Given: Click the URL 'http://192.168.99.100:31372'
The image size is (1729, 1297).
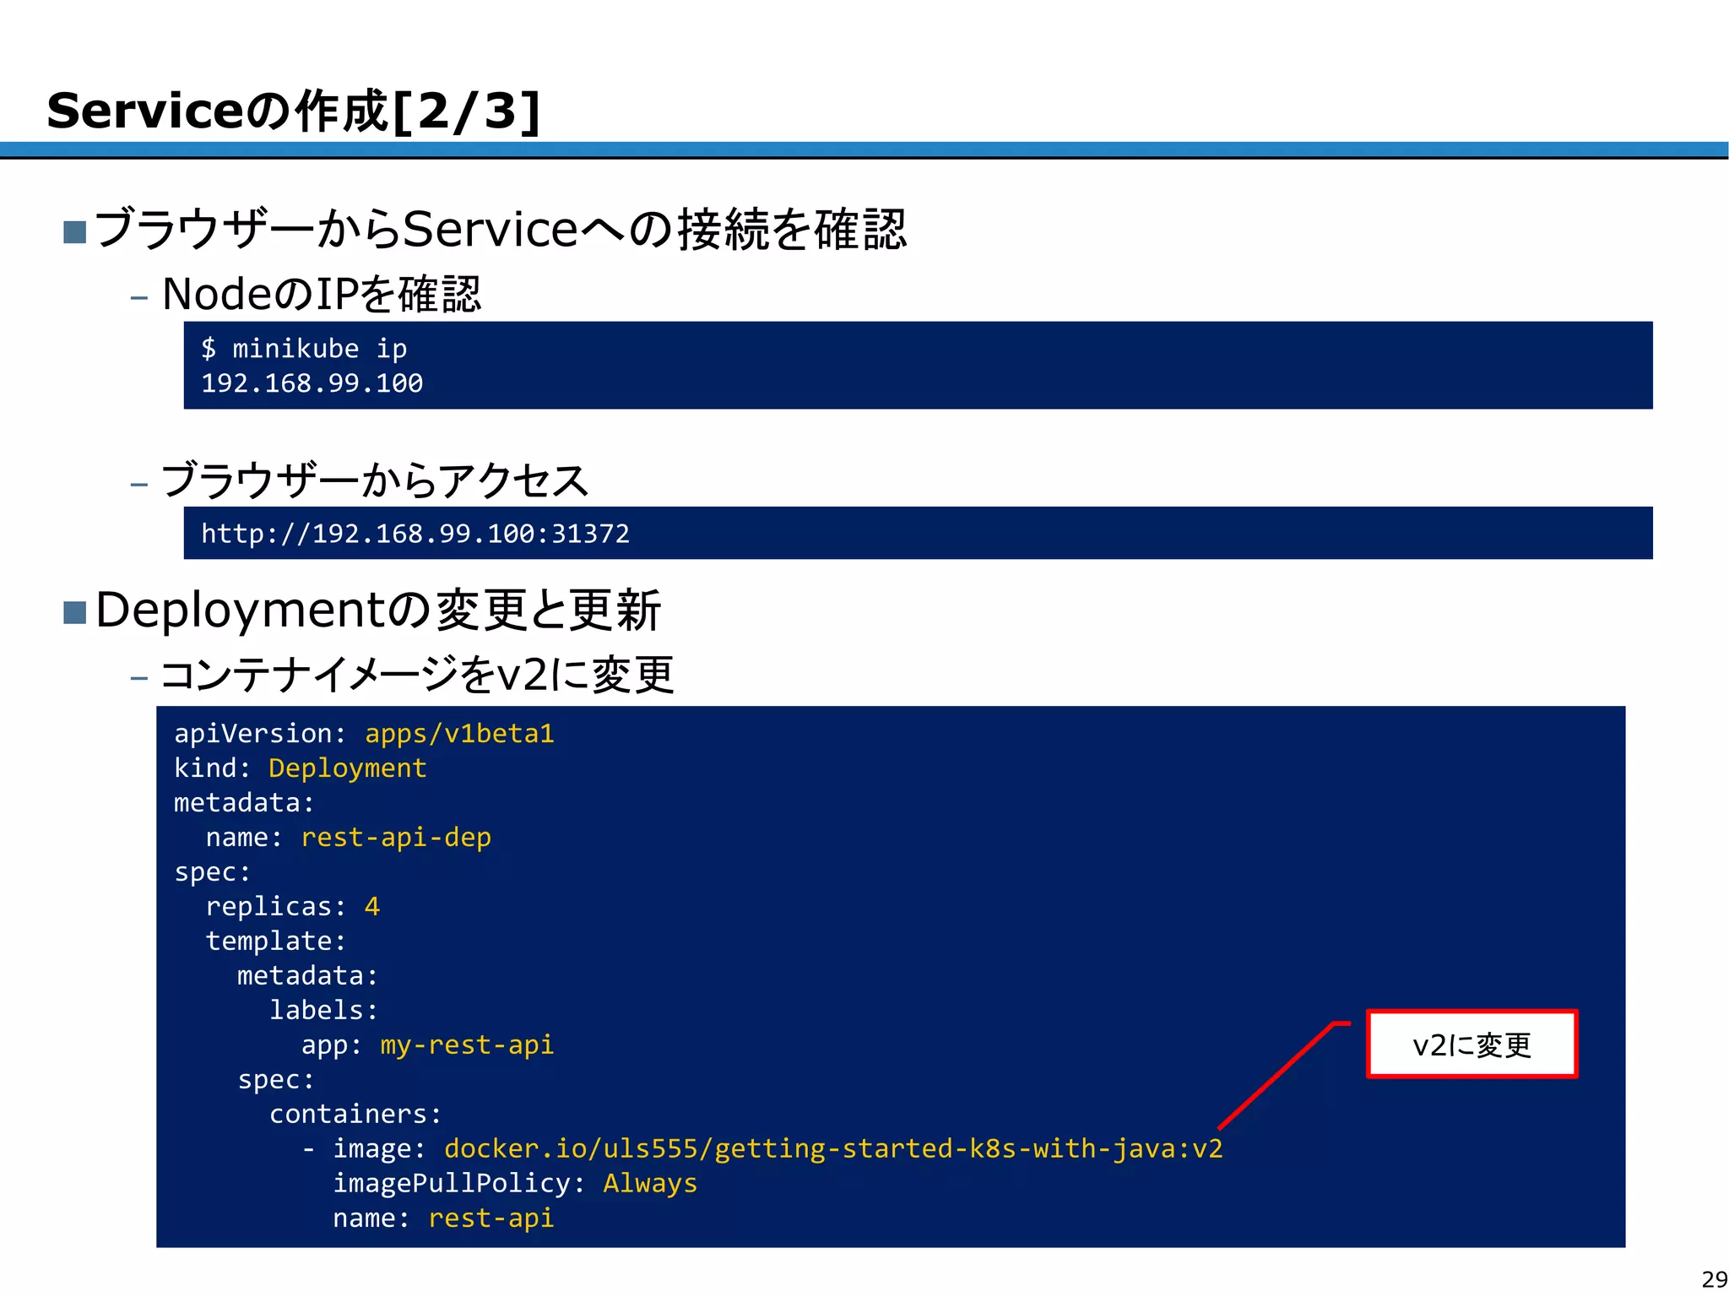Looking at the screenshot, I should click(415, 534).
